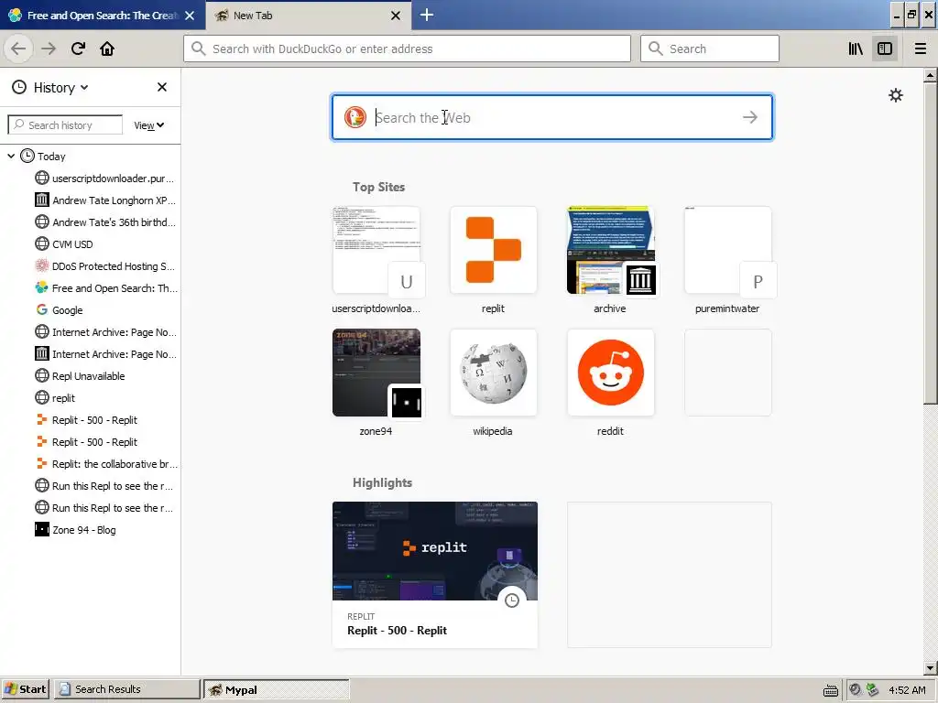Close the History sidebar
This screenshot has width=938, height=703.
pyautogui.click(x=161, y=87)
